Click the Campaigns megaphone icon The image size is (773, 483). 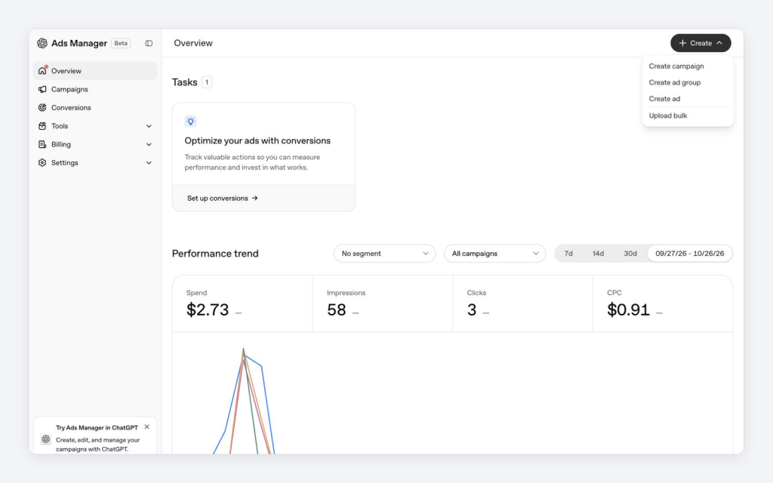coord(42,89)
